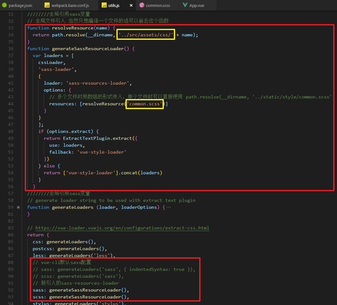Click the folded code ellipsis after generateLoaders
The height and width of the screenshot is (305, 337).
point(168,207)
